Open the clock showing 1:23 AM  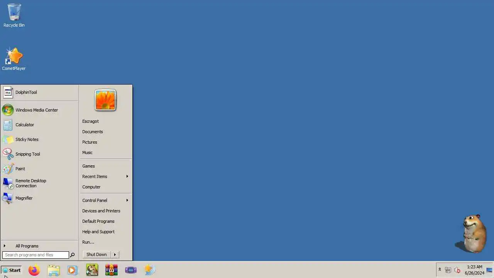pos(474,270)
